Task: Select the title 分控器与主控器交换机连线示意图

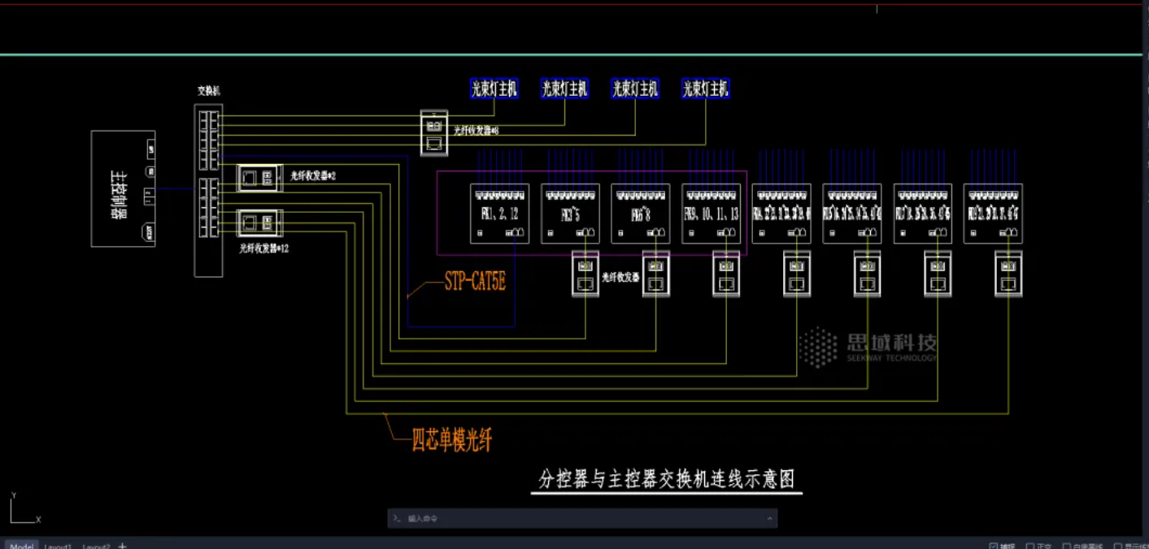Action: 667,480
